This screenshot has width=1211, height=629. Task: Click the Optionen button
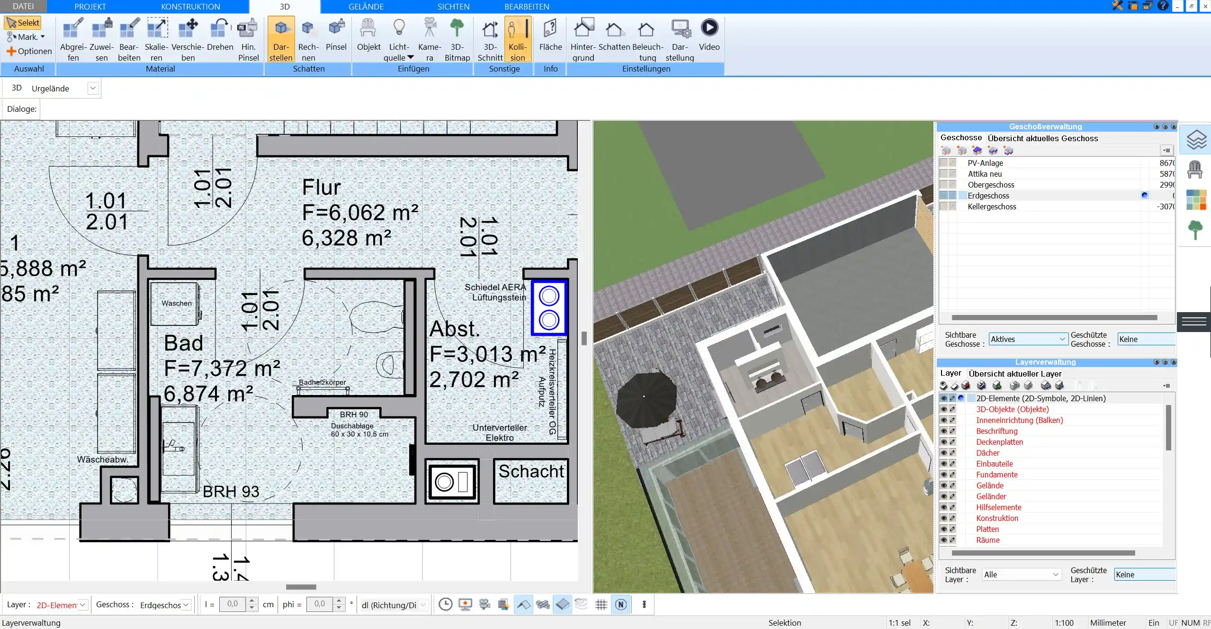(29, 51)
